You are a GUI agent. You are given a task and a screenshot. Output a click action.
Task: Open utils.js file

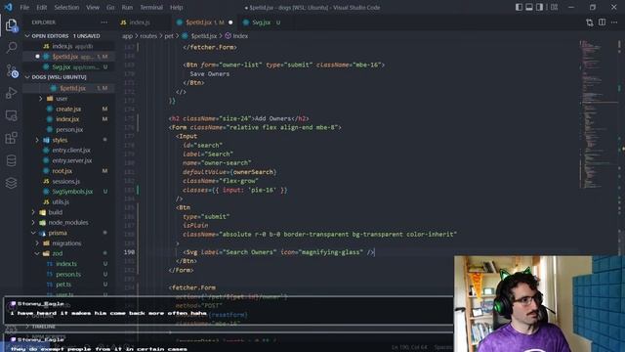click(x=61, y=202)
